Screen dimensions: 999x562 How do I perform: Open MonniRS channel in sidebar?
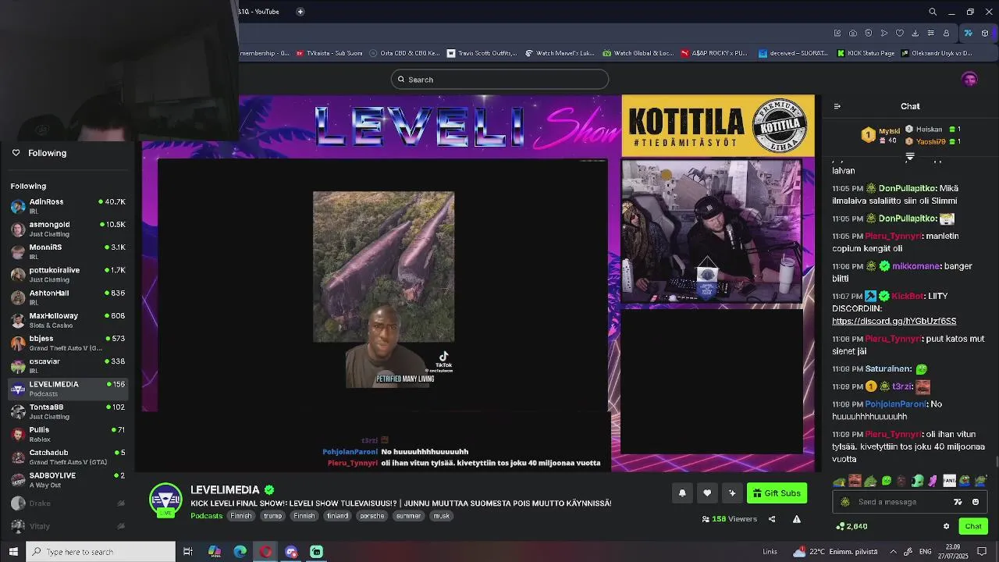pyautogui.click(x=69, y=251)
